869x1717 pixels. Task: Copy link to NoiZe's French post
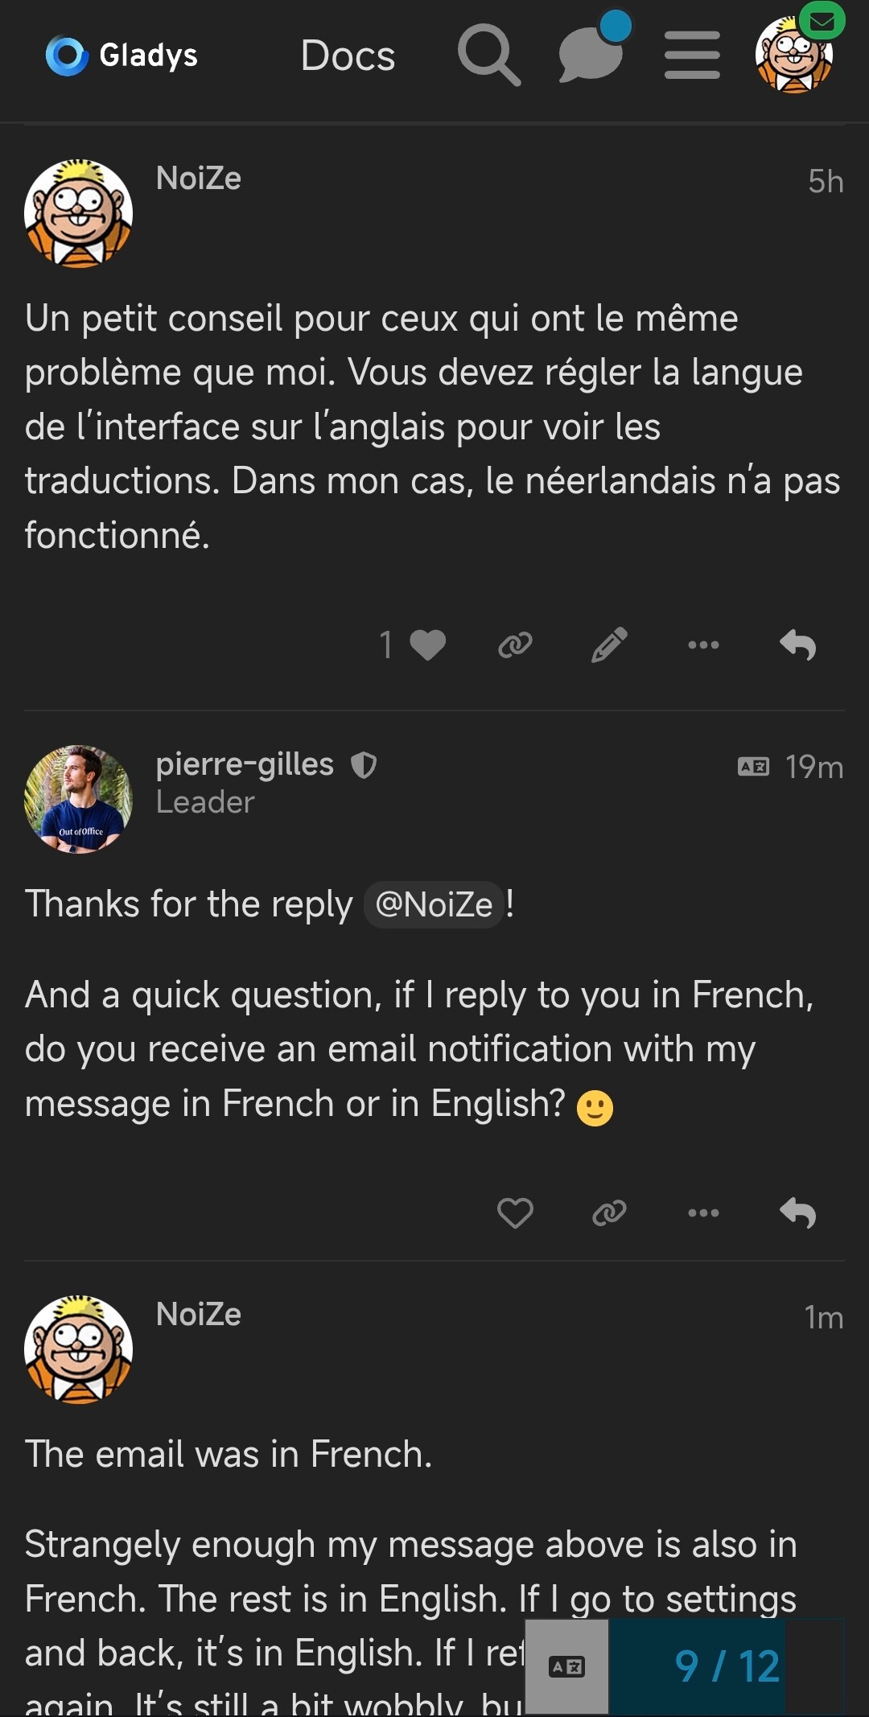point(515,644)
